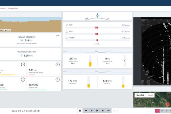Set playback speed to 4x
Image resolution: width=171 pixels, height=114 pixels.
(166, 111)
